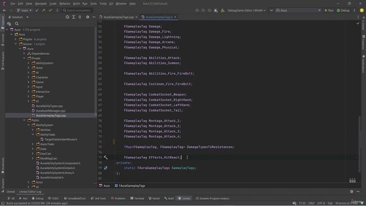Expand the ExecCalc folder
This screenshot has height=206, width=366.
[33, 154]
